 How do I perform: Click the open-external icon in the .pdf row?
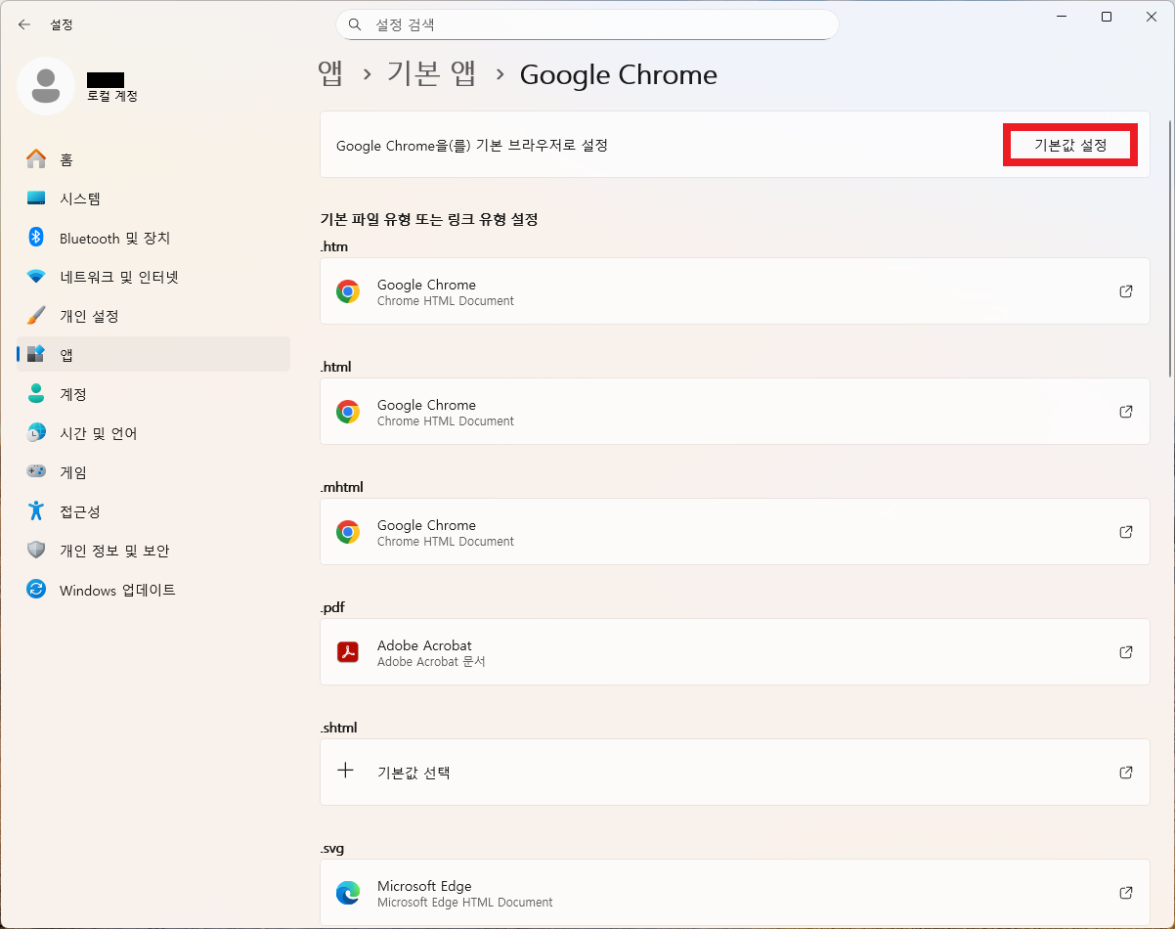1126,652
